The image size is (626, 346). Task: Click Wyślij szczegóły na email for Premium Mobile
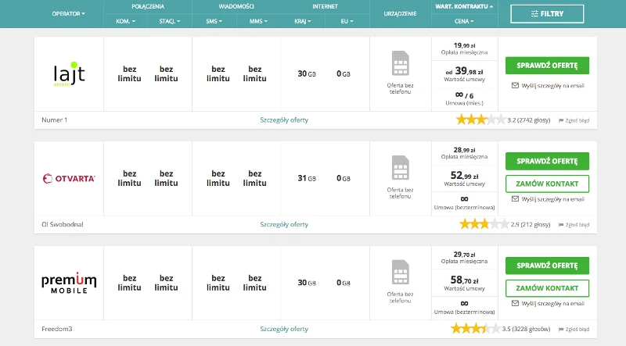click(552, 303)
